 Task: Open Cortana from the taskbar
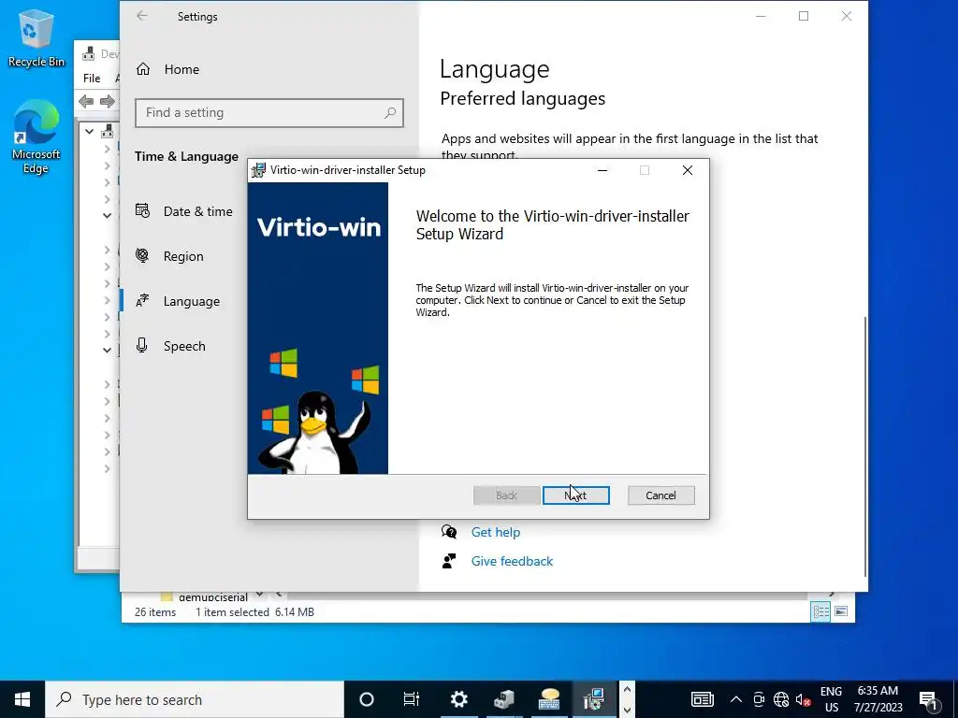pos(367,699)
